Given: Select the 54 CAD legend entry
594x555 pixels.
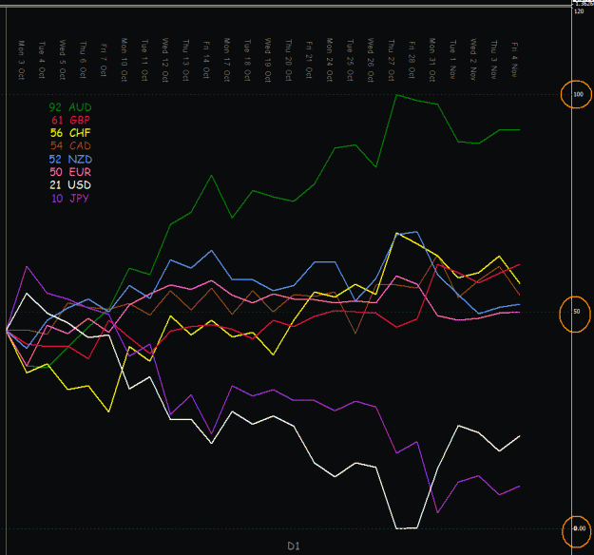Looking at the screenshot, I should click(70, 145).
